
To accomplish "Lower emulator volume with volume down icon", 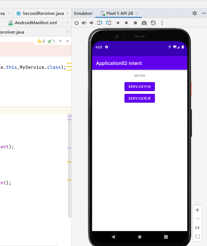I will [x=92, y=23].
